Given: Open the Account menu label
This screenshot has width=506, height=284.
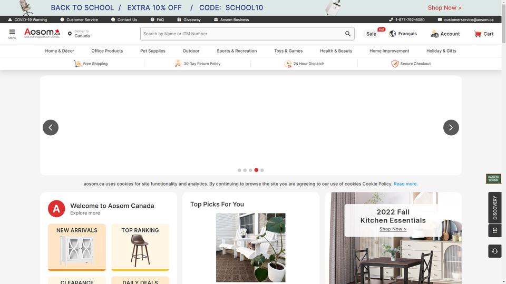Looking at the screenshot, I should [450, 34].
